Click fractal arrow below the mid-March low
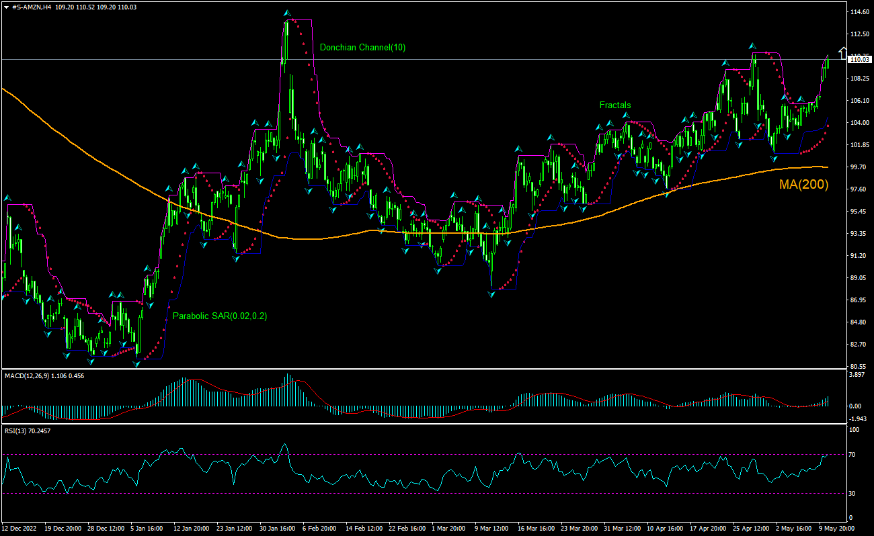The width and height of the screenshot is (874, 536). click(x=491, y=296)
